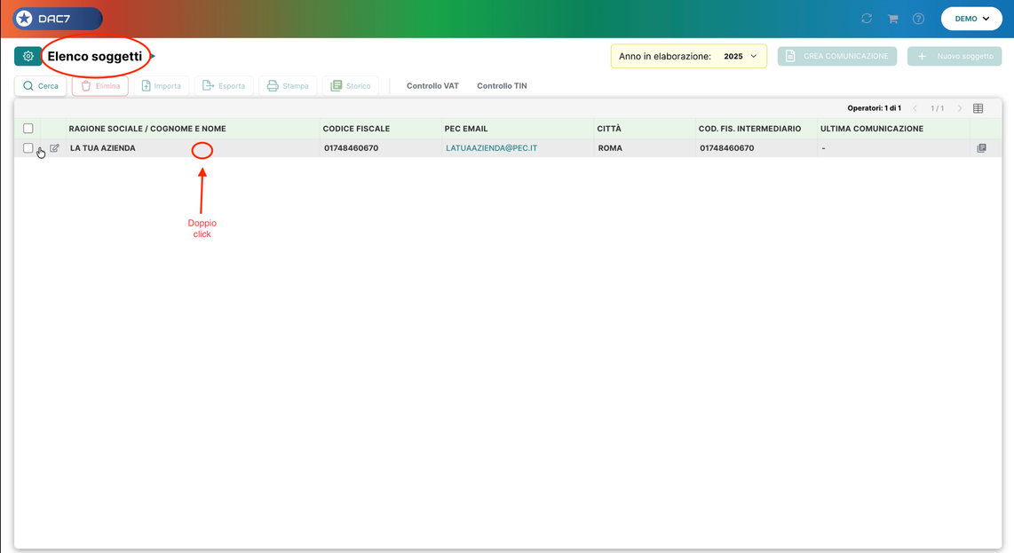Select the LA TUA AZIENDA name cell
The height and width of the screenshot is (553, 1014).
pyautogui.click(x=103, y=148)
